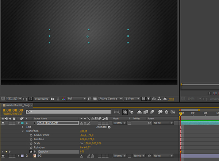Click the Always Preview This View icon
219x161 pixels.
tap(3, 99)
